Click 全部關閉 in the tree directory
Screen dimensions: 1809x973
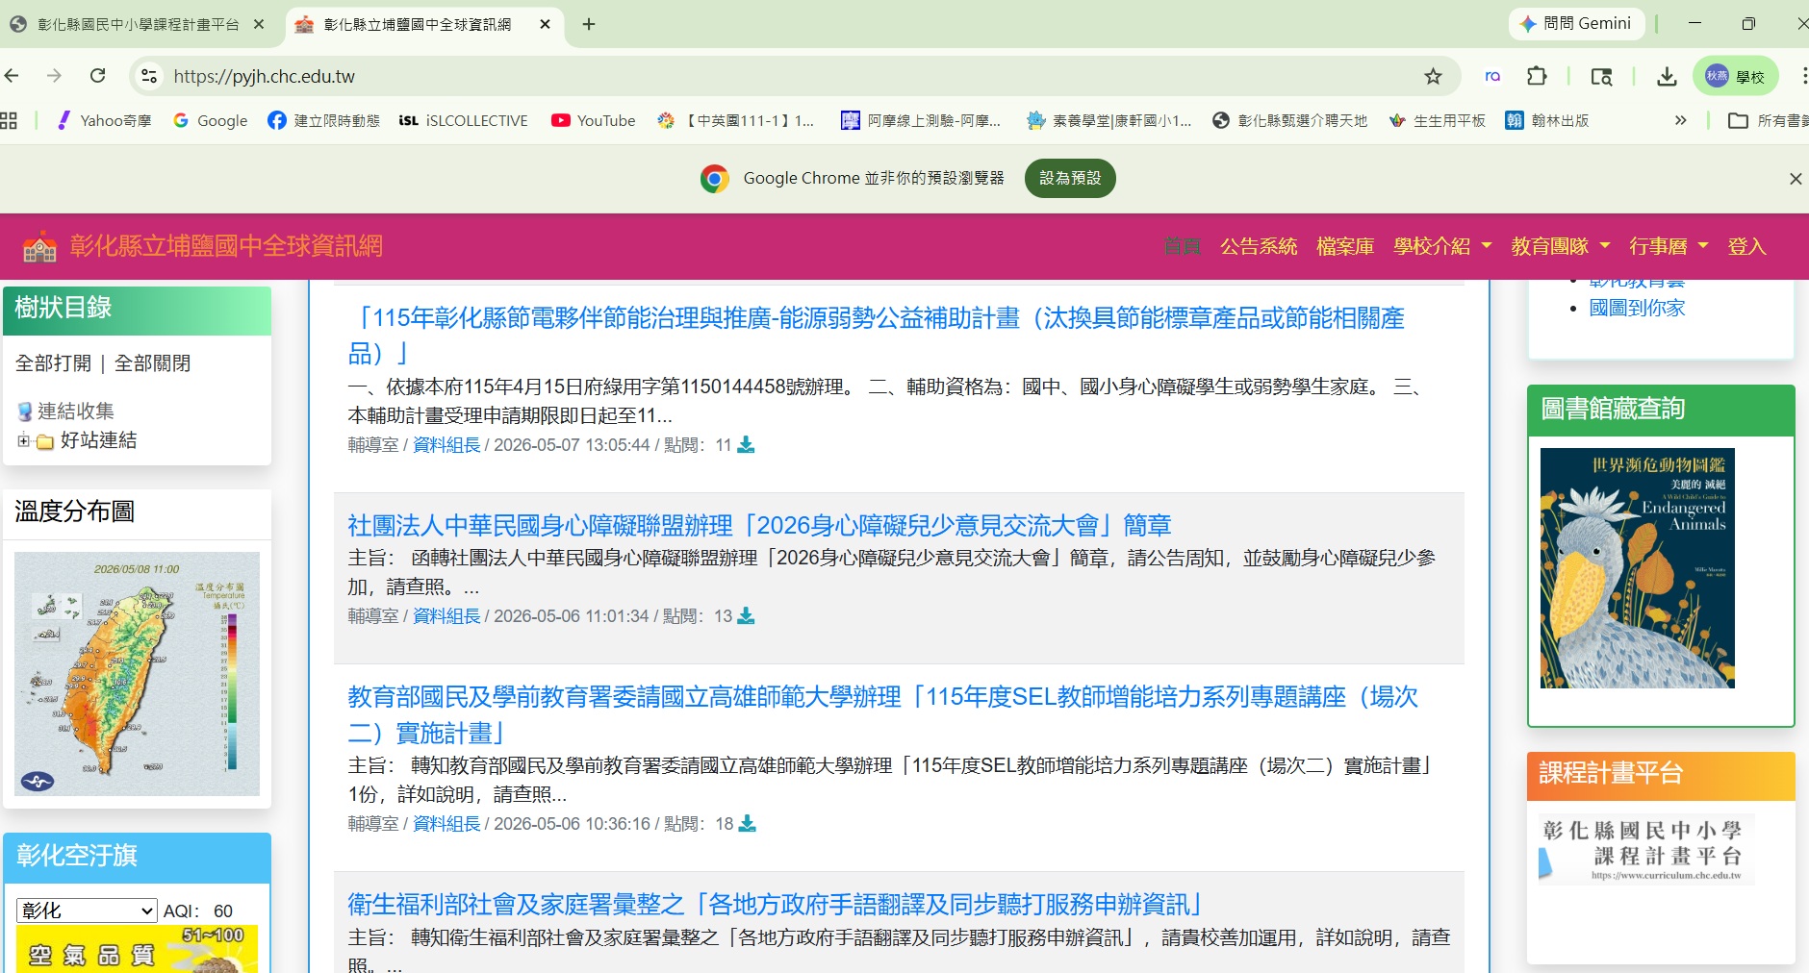(x=152, y=363)
